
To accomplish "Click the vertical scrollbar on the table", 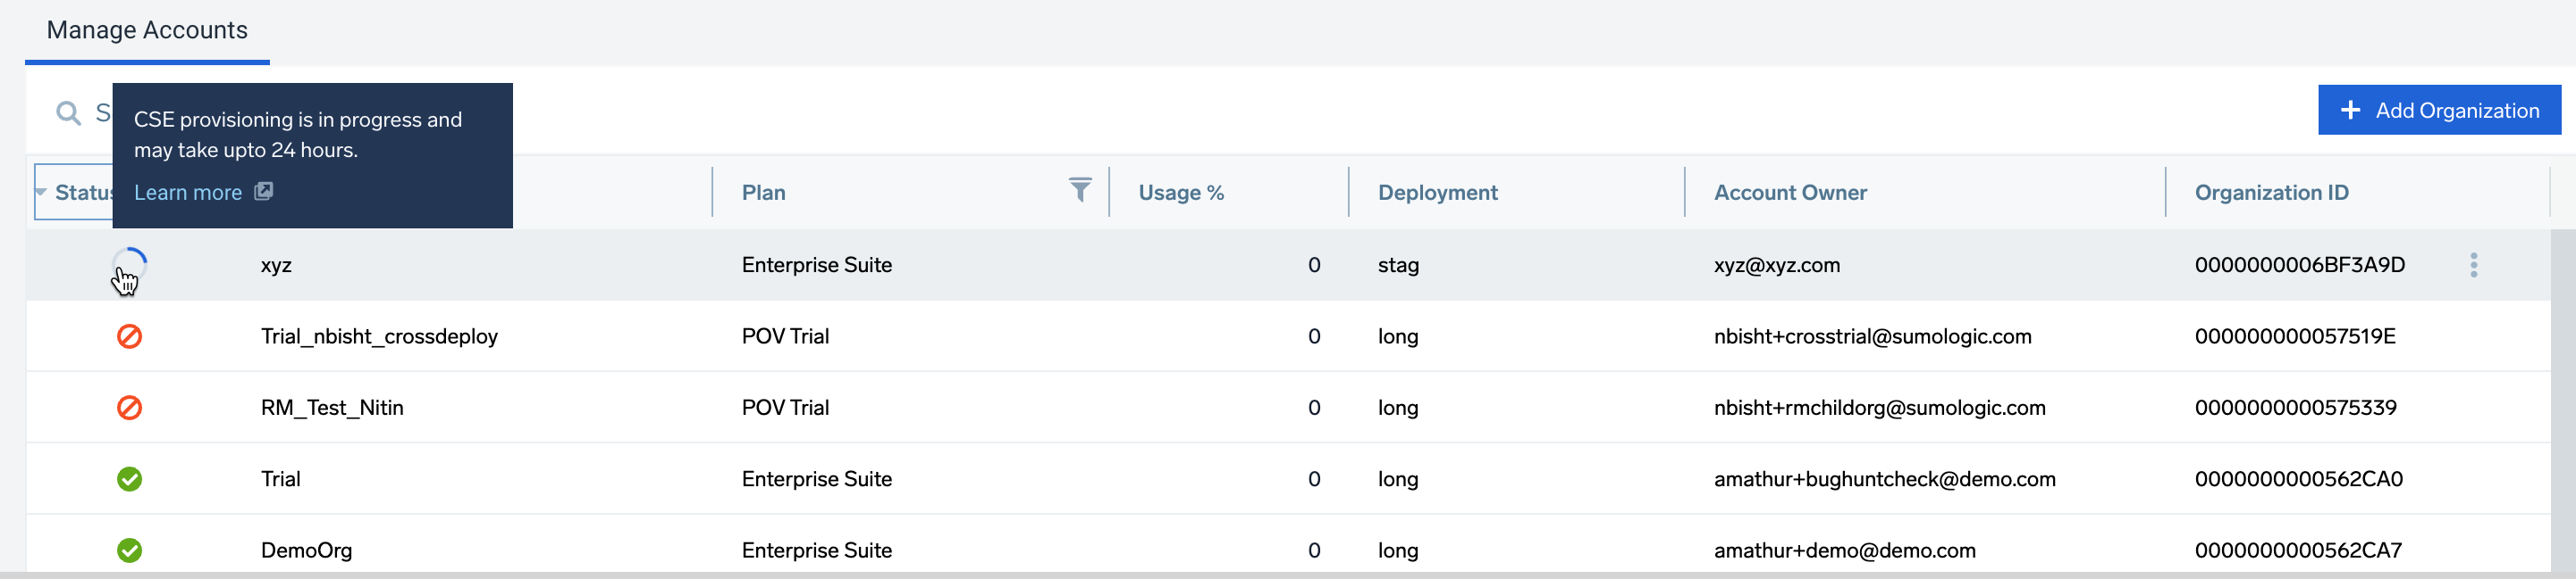I will (x=2562, y=400).
